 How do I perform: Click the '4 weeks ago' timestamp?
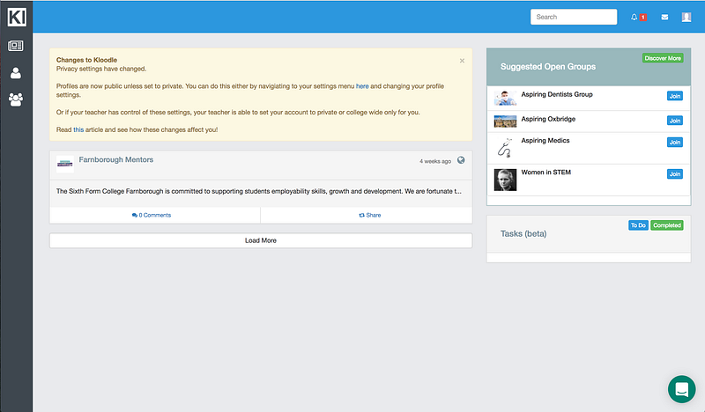click(x=435, y=161)
